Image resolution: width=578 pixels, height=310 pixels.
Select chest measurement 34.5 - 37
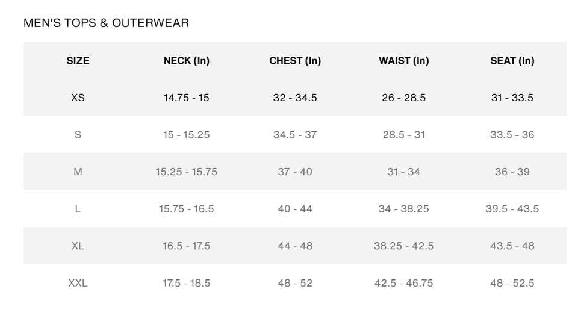[x=295, y=135]
